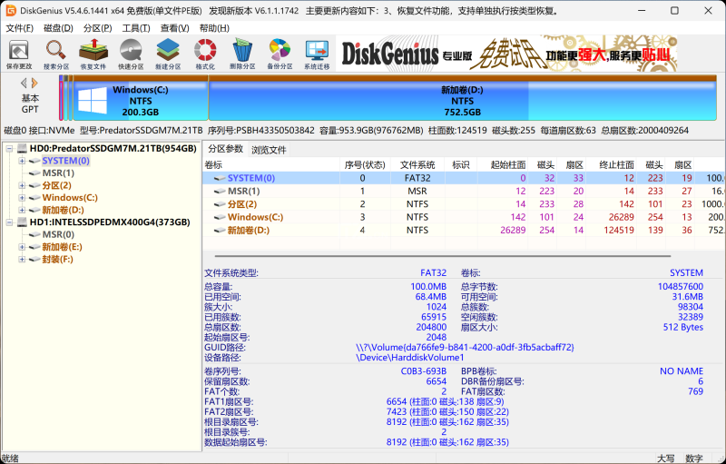The image size is (726, 464).
Task: Click the Delete Partition (删除分区) trash icon
Action: coord(242,54)
